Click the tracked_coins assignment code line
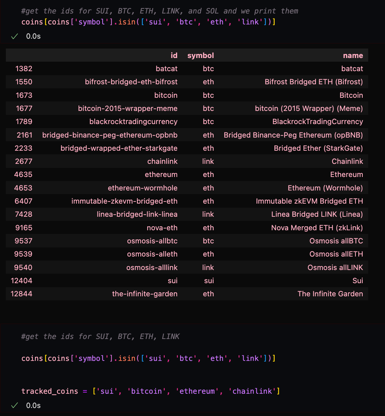The image size is (385, 416). coord(150,391)
